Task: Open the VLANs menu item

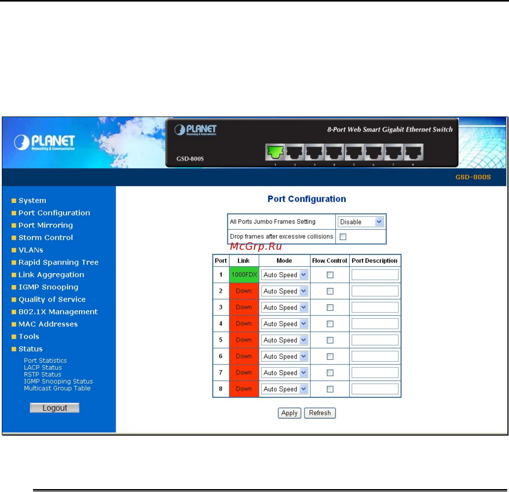Action: 31,250
